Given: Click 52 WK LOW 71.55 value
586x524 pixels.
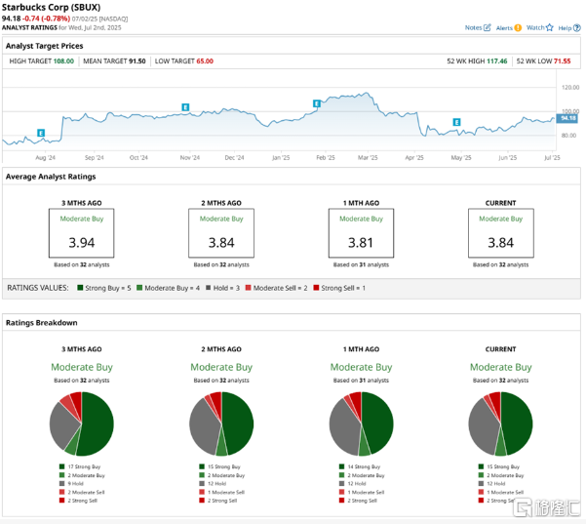Looking at the screenshot, I should 562,60.
